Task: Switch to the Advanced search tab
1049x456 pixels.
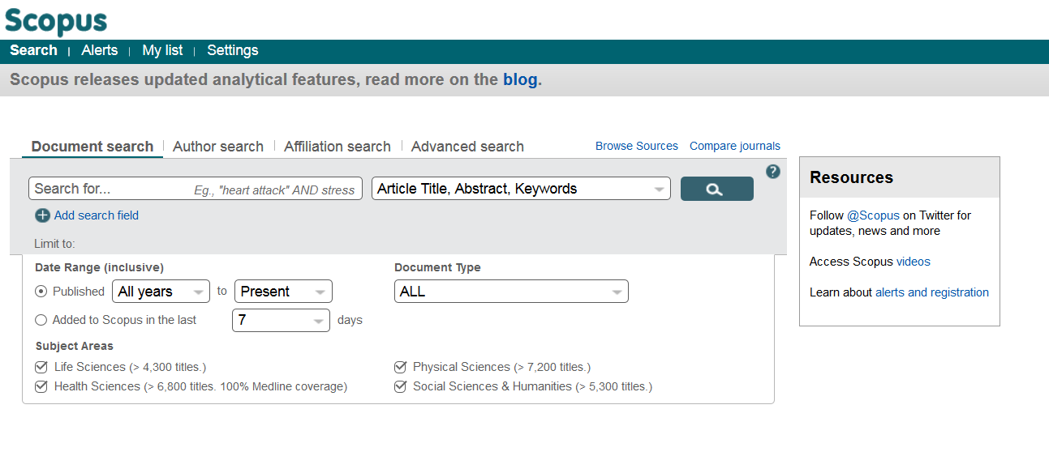Action: (x=467, y=147)
